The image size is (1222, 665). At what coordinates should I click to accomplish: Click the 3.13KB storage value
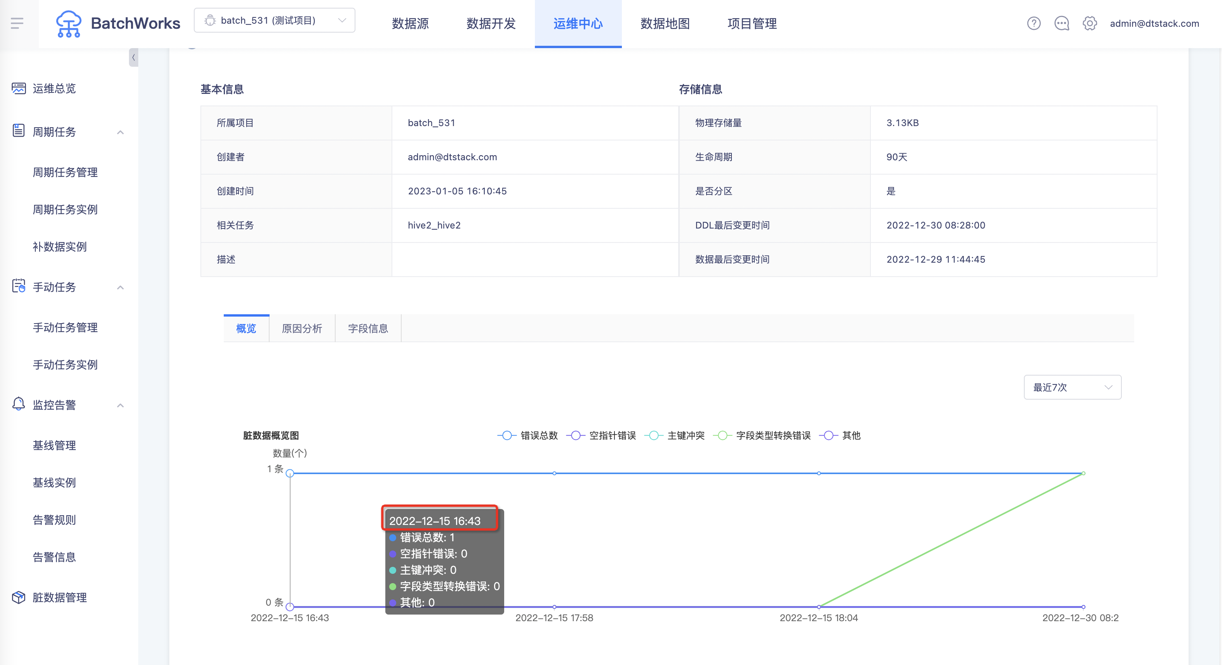click(902, 123)
